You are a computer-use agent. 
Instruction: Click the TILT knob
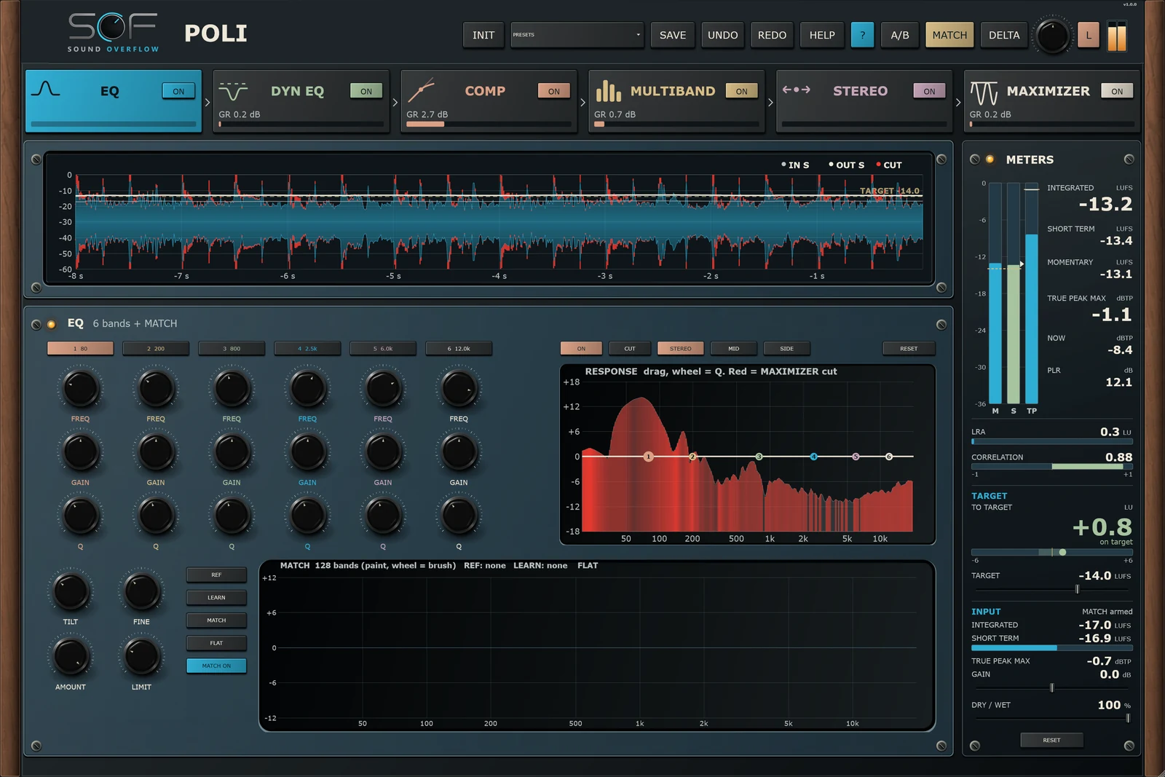coord(70,591)
